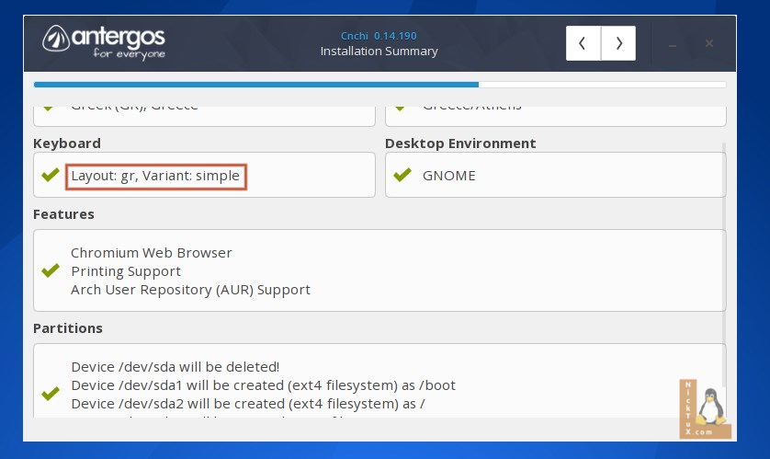Go back with the left arrow button

pos(583,43)
